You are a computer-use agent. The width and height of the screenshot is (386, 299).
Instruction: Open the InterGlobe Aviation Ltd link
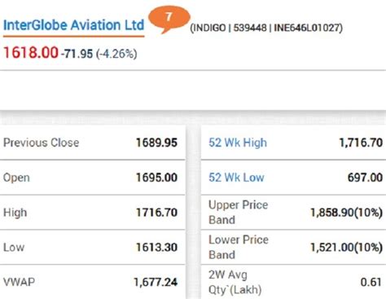click(73, 25)
